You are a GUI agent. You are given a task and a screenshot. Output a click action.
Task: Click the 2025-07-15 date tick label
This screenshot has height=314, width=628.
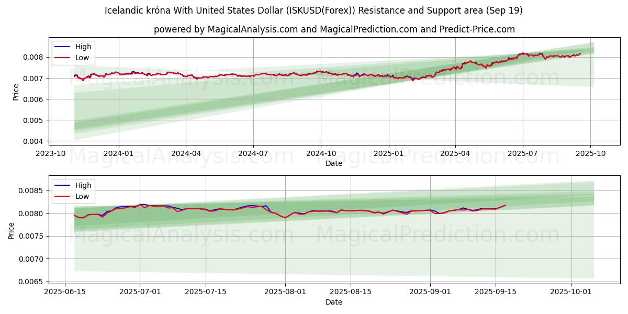click(206, 292)
